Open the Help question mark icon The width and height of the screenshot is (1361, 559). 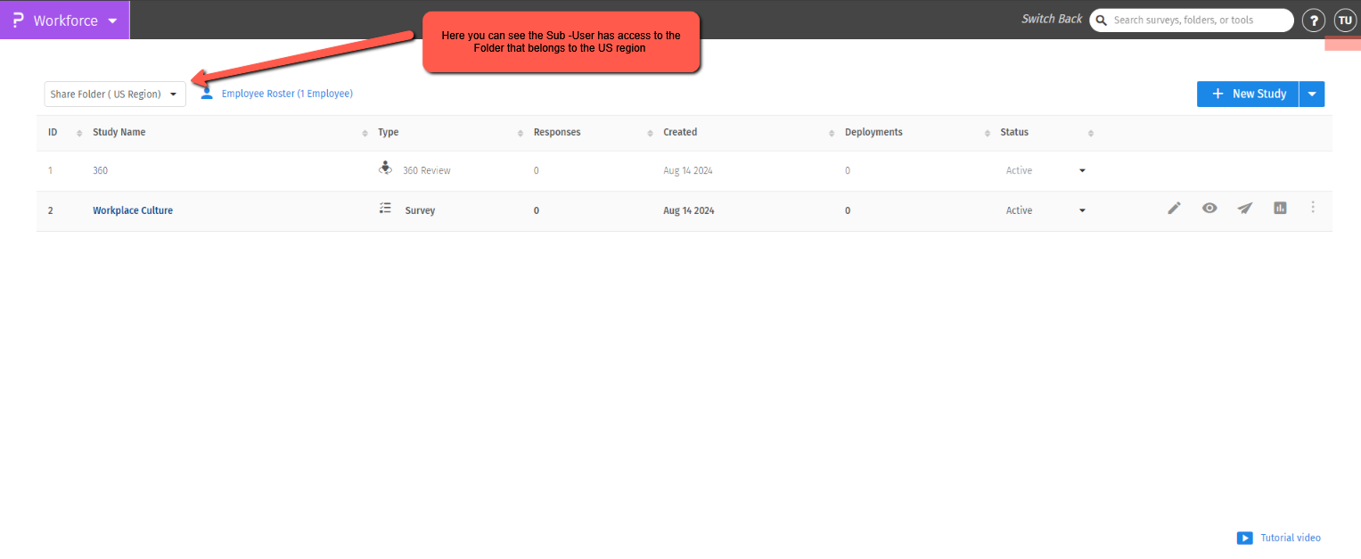pos(1313,20)
